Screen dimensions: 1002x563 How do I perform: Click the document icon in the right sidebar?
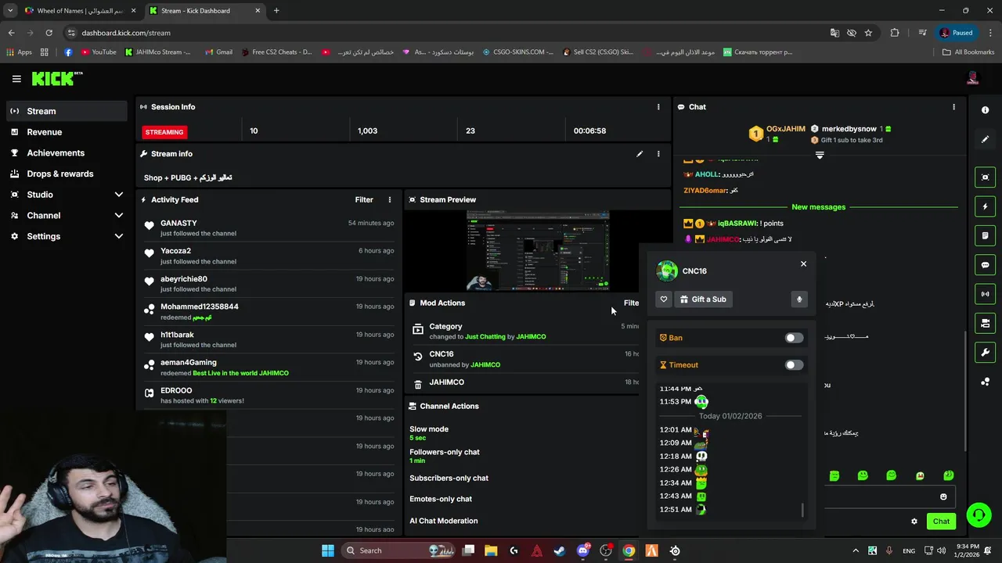985,235
